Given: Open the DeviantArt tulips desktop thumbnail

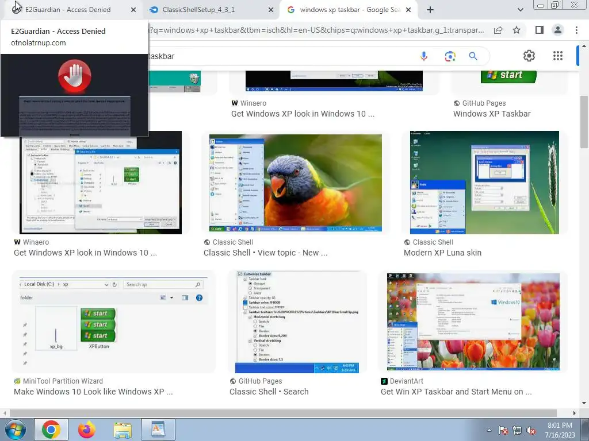Looking at the screenshot, I should point(473,322).
